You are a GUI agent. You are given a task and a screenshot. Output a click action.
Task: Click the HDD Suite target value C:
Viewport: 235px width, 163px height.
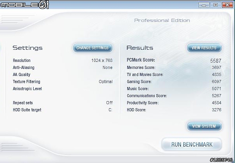[x=110, y=110]
